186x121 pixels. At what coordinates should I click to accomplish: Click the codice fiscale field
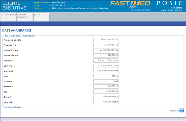coord(106,50)
